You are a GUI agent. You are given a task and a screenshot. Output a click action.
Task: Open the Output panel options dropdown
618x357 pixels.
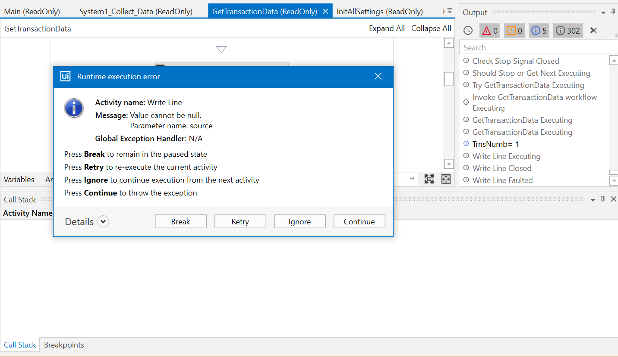pyautogui.click(x=602, y=12)
